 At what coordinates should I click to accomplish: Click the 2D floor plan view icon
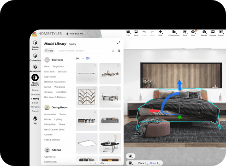131,156
